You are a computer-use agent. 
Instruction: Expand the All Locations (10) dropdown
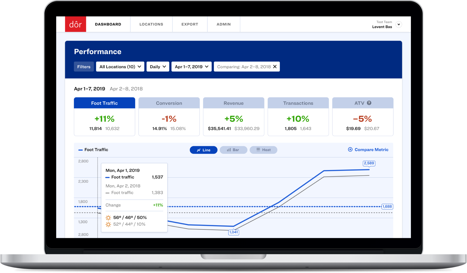(x=120, y=67)
